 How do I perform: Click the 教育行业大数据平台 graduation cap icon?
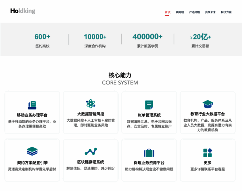(x=208, y=104)
